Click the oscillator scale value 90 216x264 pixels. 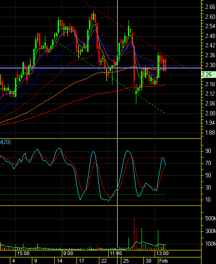[x=208, y=151]
